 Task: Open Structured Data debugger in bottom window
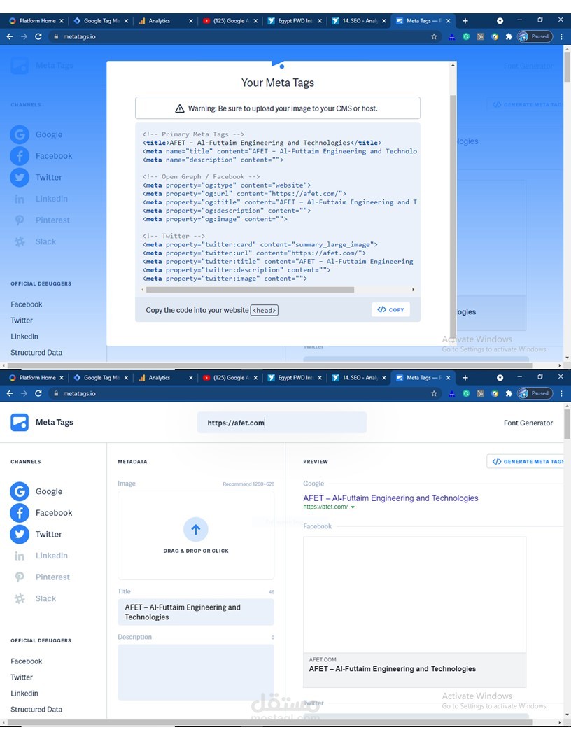click(36, 710)
